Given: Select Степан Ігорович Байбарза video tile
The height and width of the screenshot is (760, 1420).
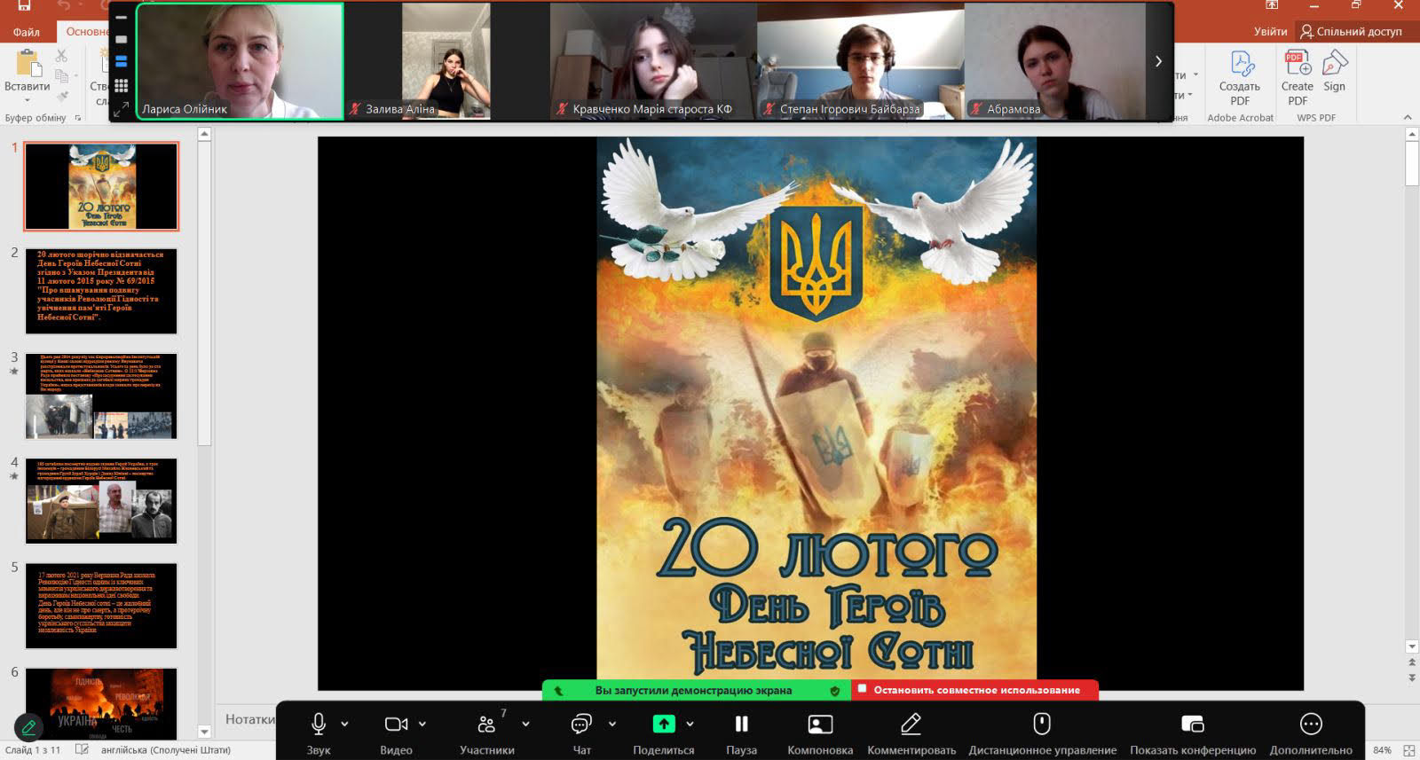Looking at the screenshot, I should pos(861,61).
